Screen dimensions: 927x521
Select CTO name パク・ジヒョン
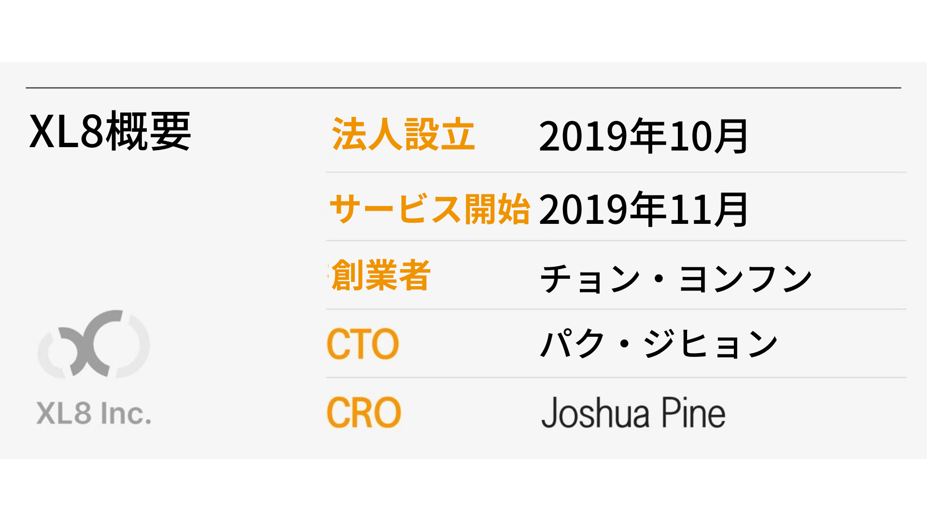(x=659, y=344)
